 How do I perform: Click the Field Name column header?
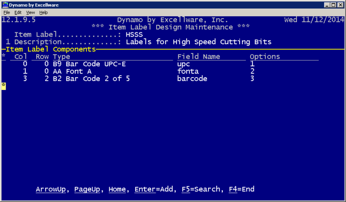coord(199,57)
